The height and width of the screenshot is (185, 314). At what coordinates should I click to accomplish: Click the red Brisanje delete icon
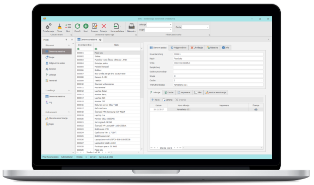click(103, 26)
